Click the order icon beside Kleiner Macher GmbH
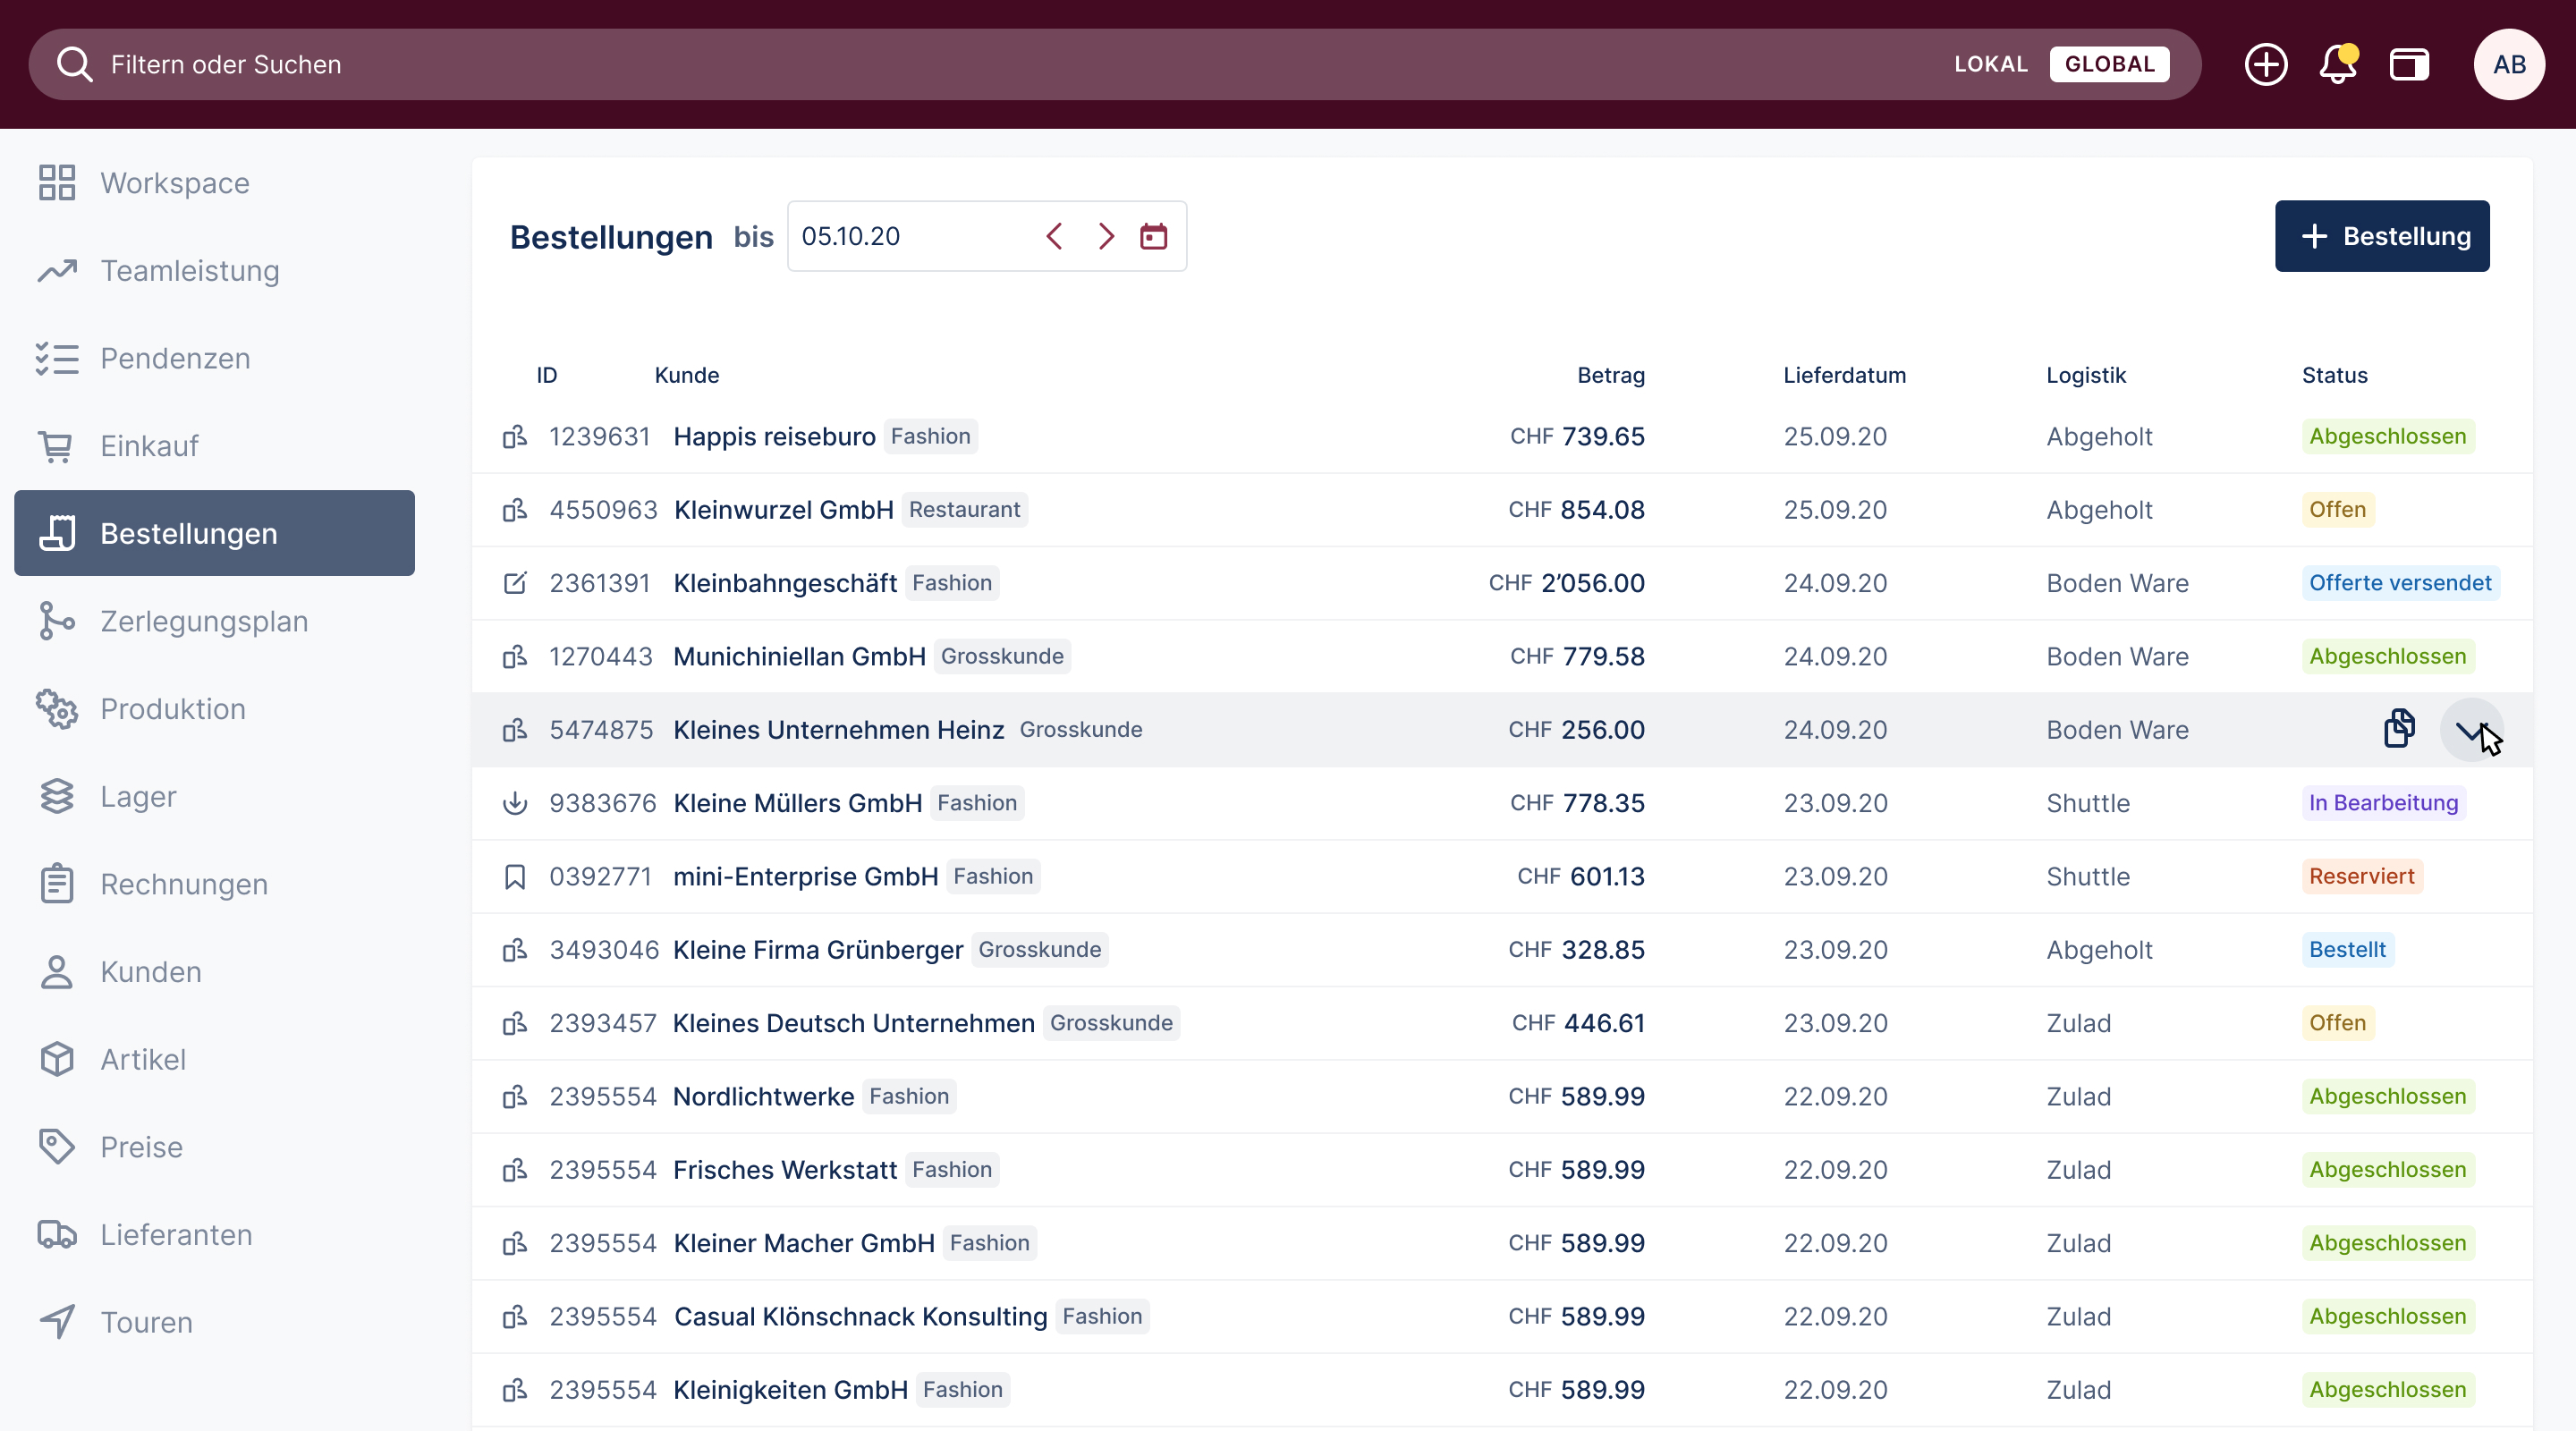The image size is (2576, 1431). coord(515,1243)
